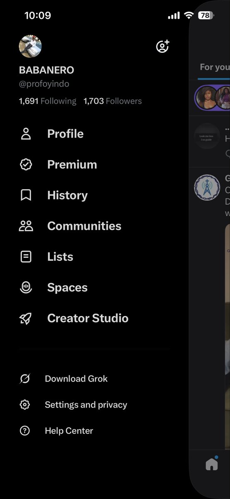
Task: Click the Lists document icon
Action: (x=26, y=257)
